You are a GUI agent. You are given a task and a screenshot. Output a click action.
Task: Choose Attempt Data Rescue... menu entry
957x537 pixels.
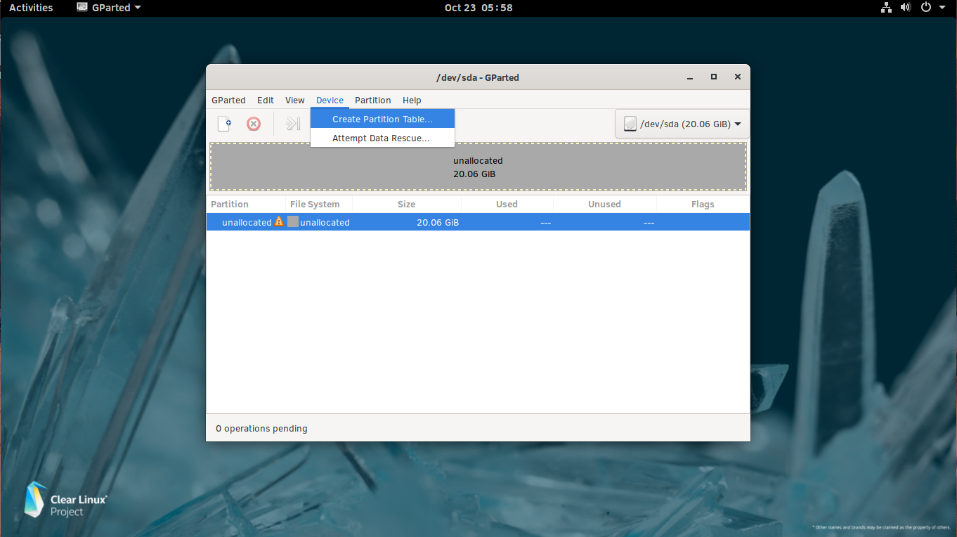tap(382, 138)
